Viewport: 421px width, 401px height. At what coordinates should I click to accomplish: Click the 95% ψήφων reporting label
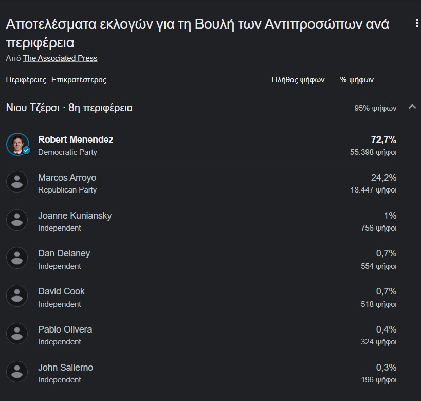coord(375,108)
